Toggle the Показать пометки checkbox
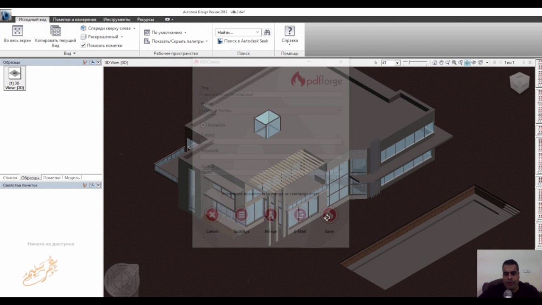Screen dimensions: 542x305 click(x=83, y=45)
